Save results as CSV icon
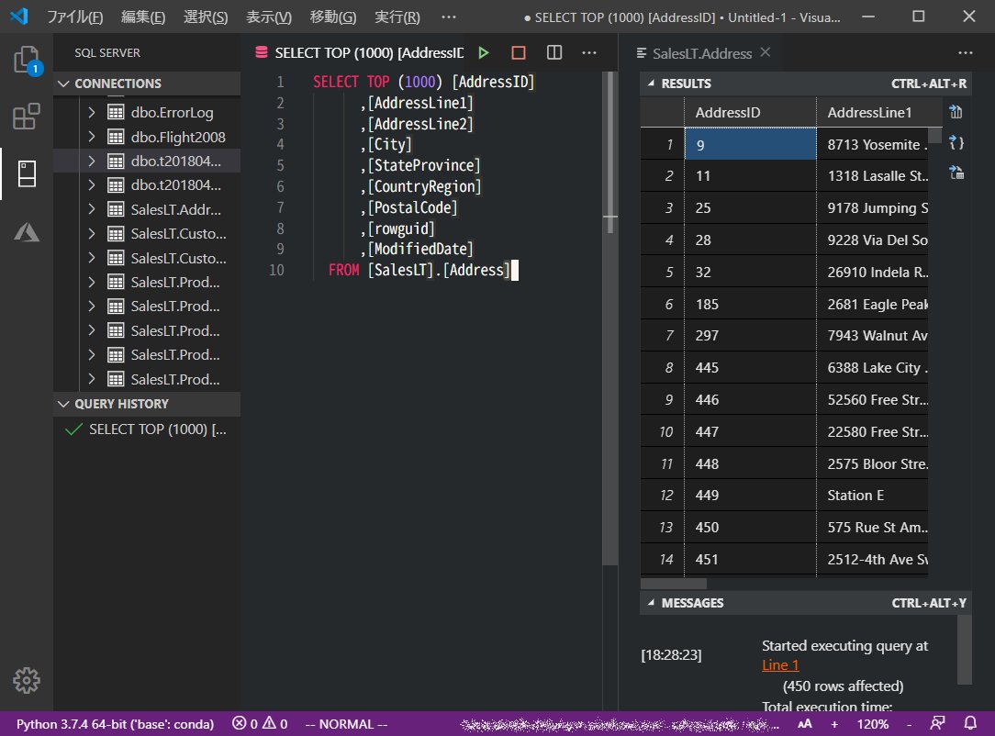 point(956,112)
